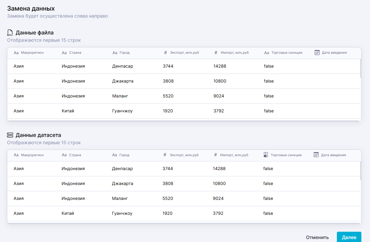Click number type icon of Импорт in dataset table
Screen dimensions: 370x242
(x=215, y=155)
